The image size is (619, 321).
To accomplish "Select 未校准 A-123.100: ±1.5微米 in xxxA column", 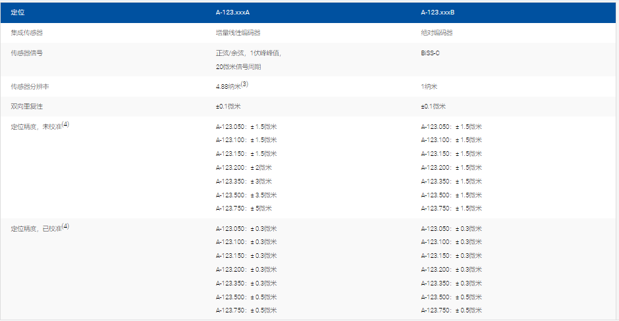I will (246, 140).
